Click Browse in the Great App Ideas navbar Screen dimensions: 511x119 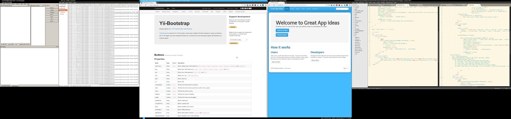tap(292, 9)
